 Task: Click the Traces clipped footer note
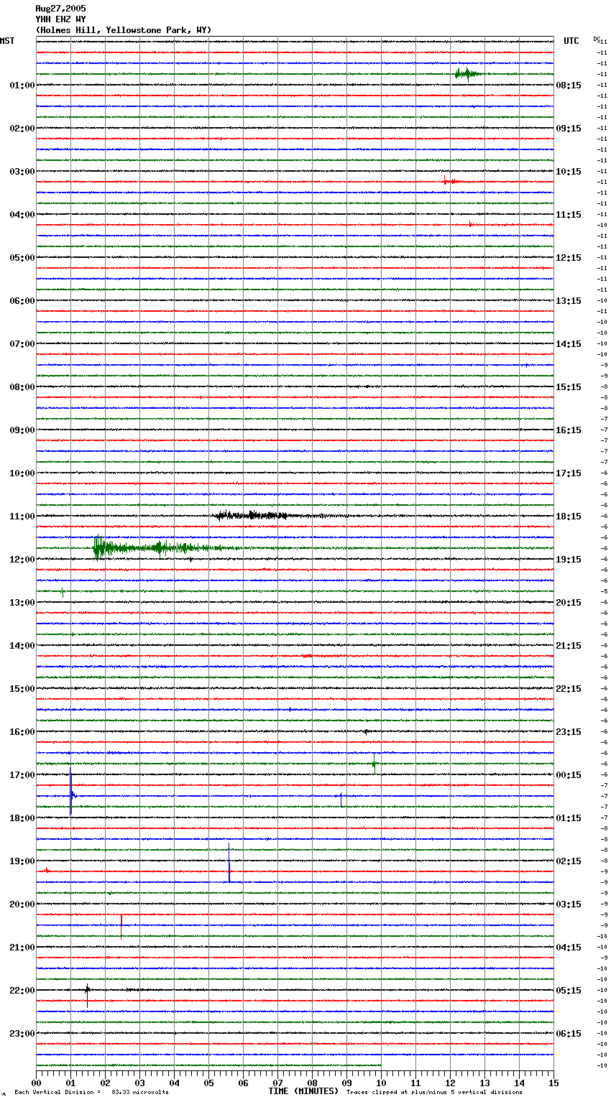click(x=434, y=1092)
